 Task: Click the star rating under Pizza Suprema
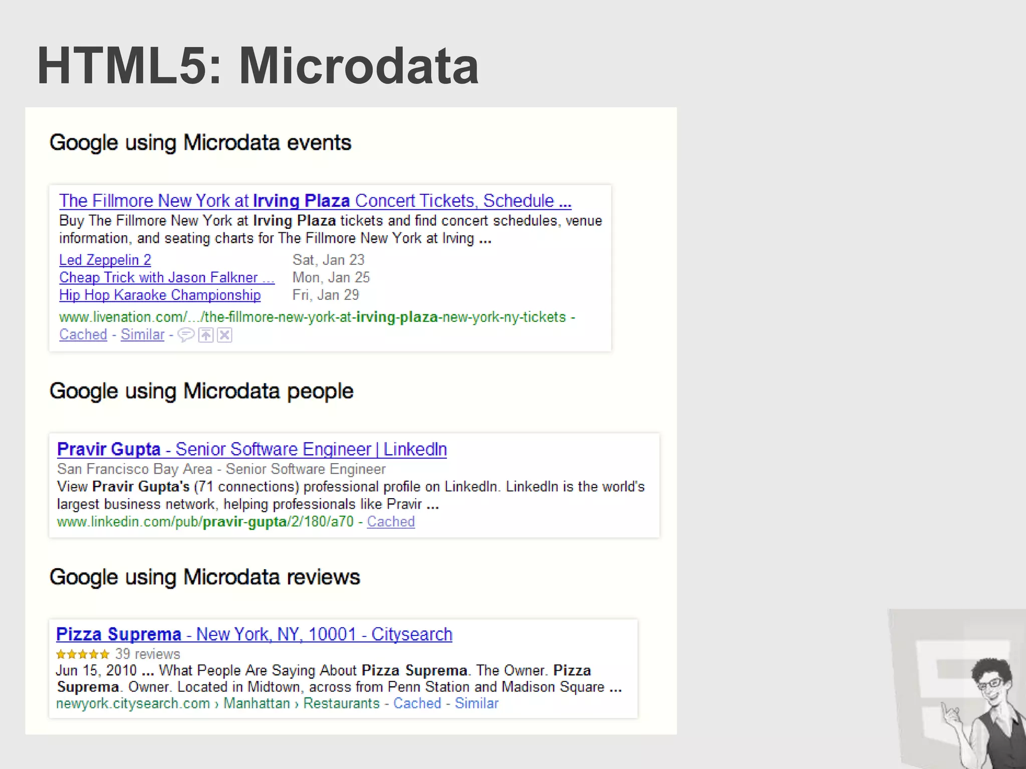(x=83, y=654)
